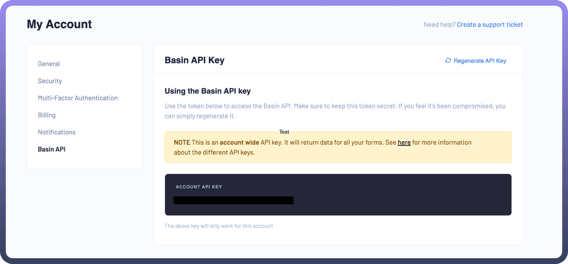Go to the General settings section

pyautogui.click(x=49, y=64)
